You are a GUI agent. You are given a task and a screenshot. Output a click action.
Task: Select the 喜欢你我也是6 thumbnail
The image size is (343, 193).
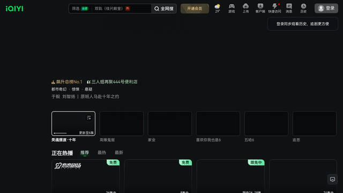(x=218, y=123)
